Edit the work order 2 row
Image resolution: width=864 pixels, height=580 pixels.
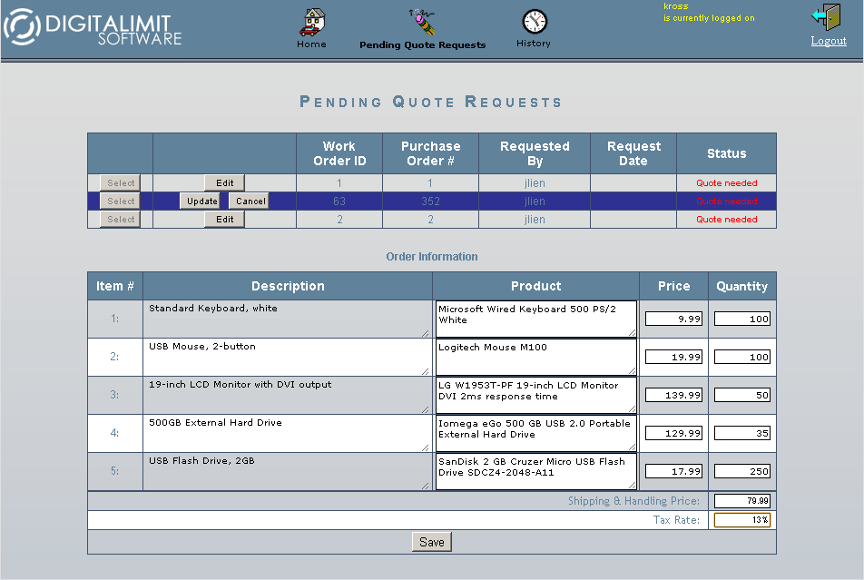[224, 220]
